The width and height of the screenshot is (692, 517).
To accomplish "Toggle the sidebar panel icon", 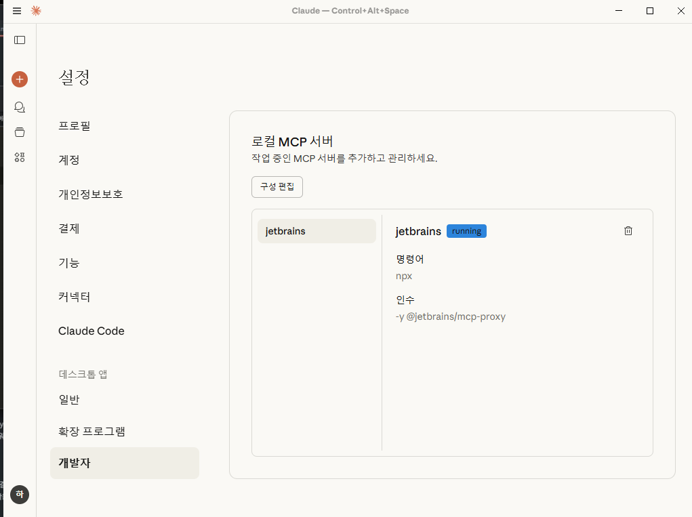I will (x=20, y=40).
